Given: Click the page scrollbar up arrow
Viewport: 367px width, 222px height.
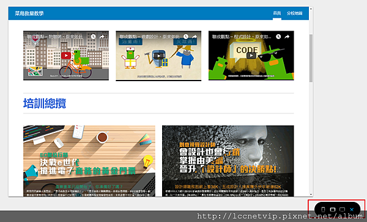Looking at the screenshot, I should click(311, 9).
